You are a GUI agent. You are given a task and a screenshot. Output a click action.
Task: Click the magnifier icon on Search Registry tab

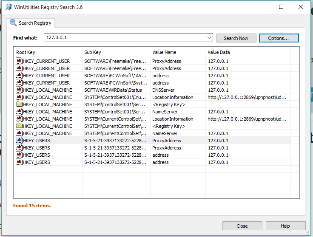13,23
